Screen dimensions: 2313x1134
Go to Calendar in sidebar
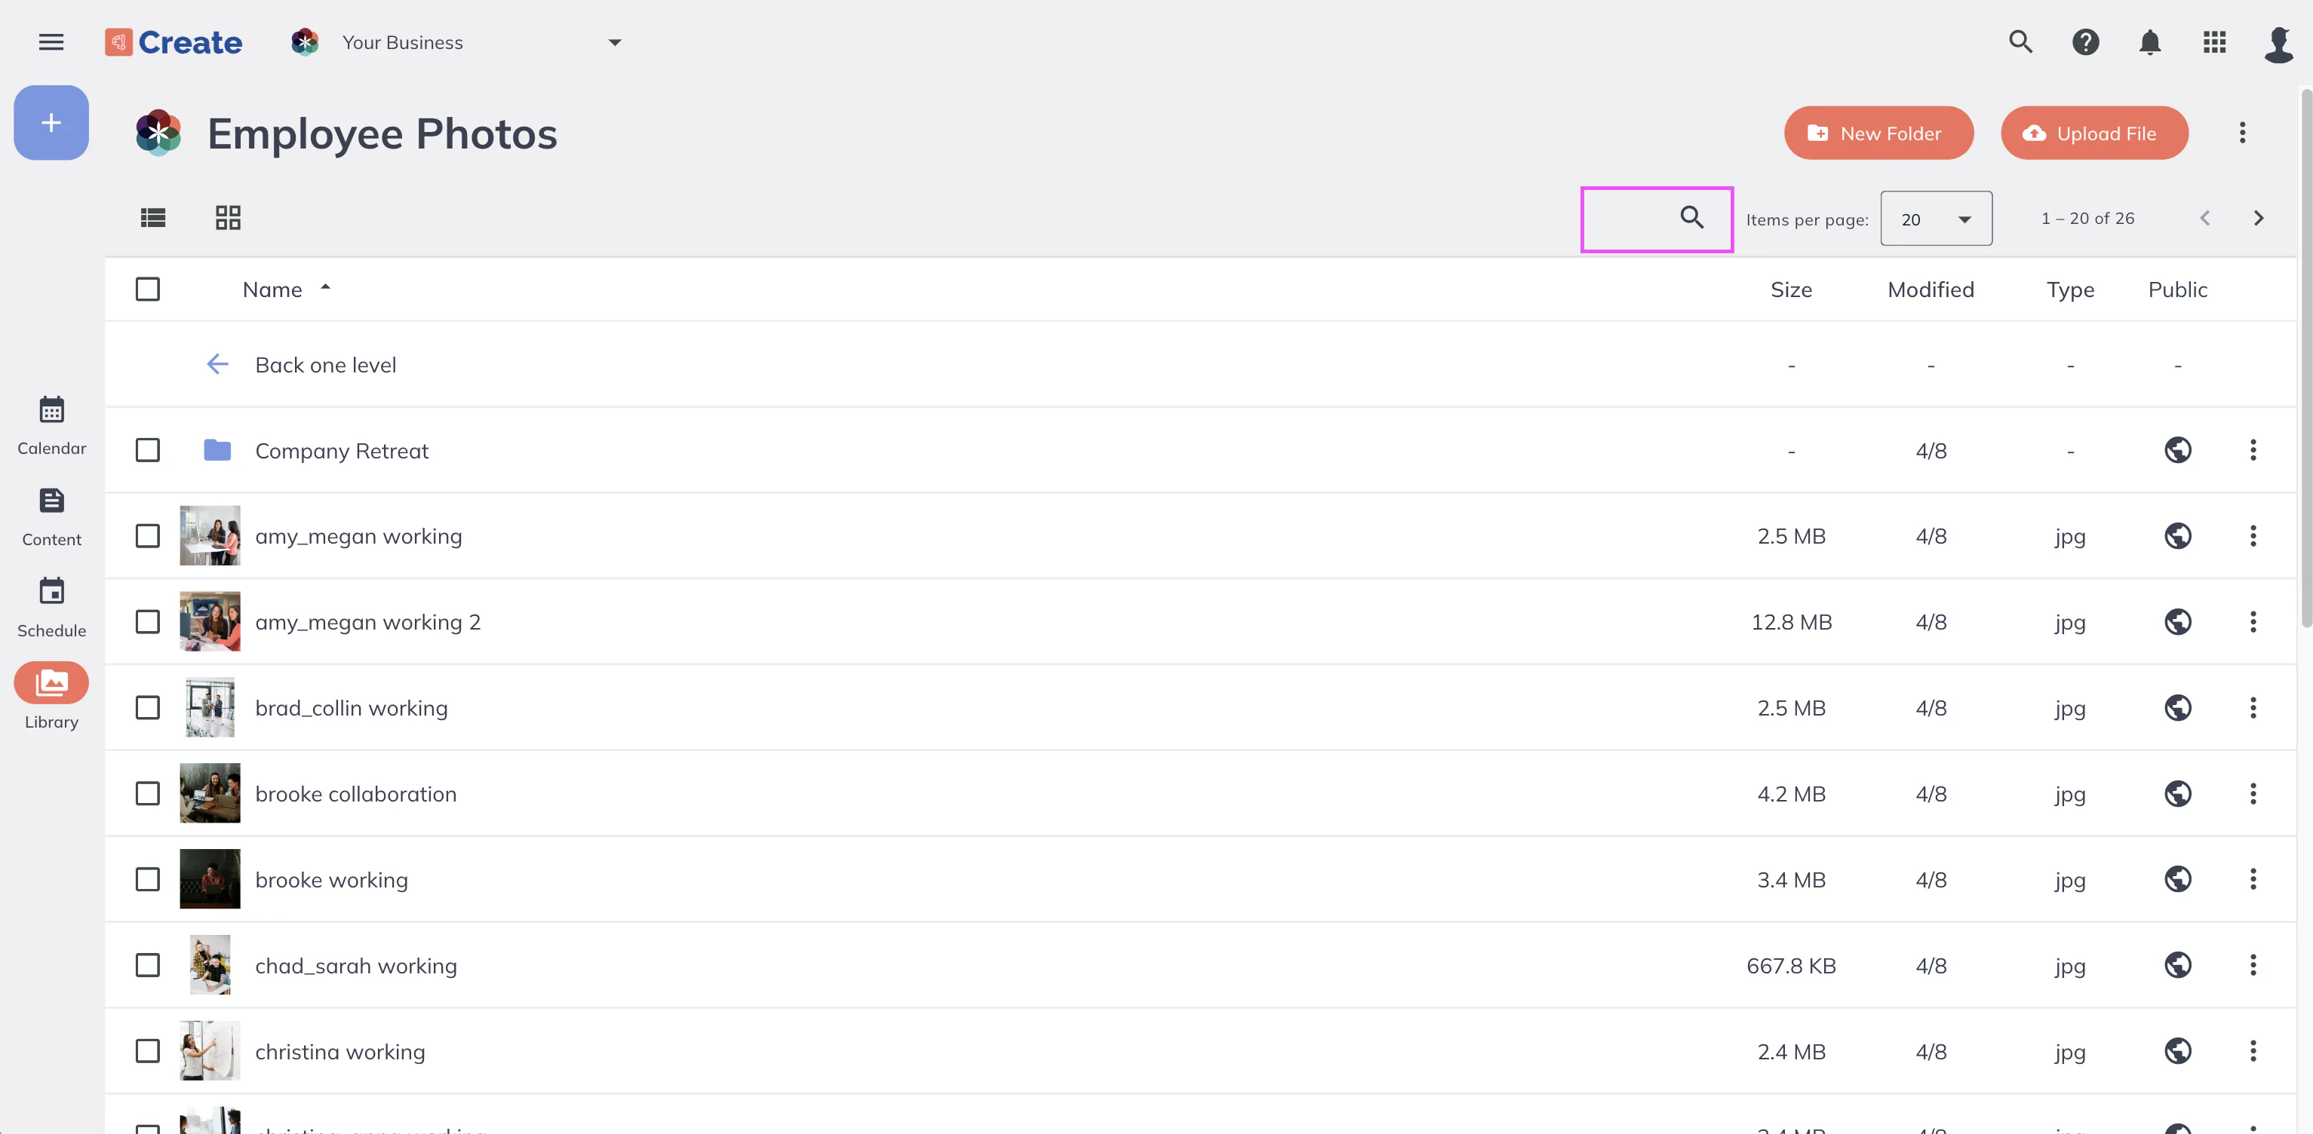click(51, 425)
